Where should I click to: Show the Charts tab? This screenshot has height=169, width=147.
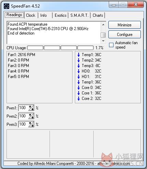98,15
